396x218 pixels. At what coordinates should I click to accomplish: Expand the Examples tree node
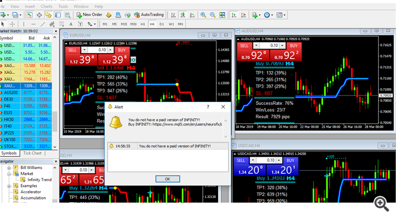(x=9, y=186)
